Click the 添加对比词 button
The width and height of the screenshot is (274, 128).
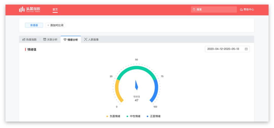point(55,25)
